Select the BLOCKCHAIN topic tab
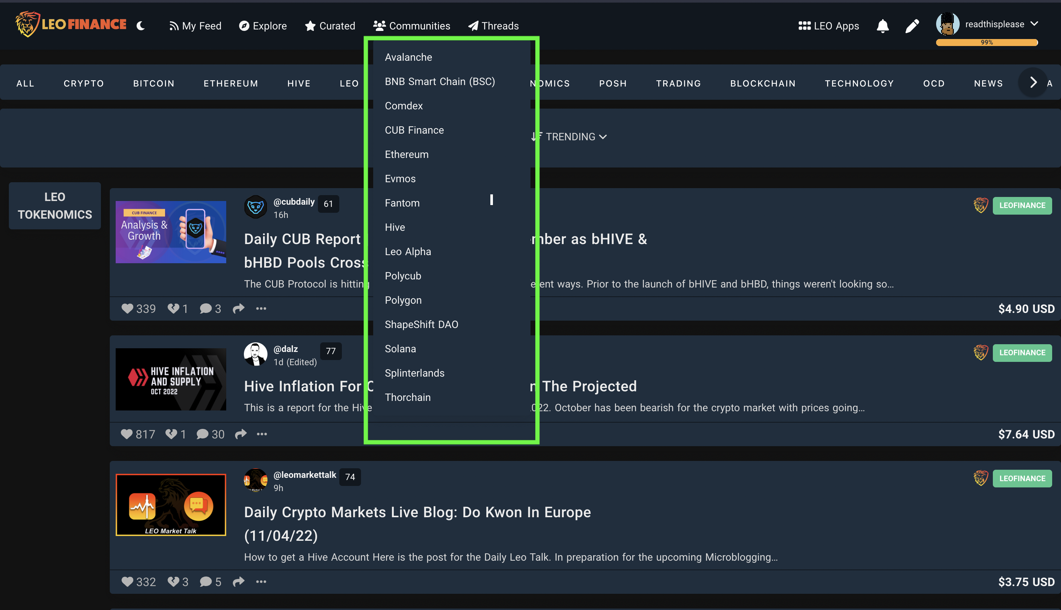 click(763, 83)
